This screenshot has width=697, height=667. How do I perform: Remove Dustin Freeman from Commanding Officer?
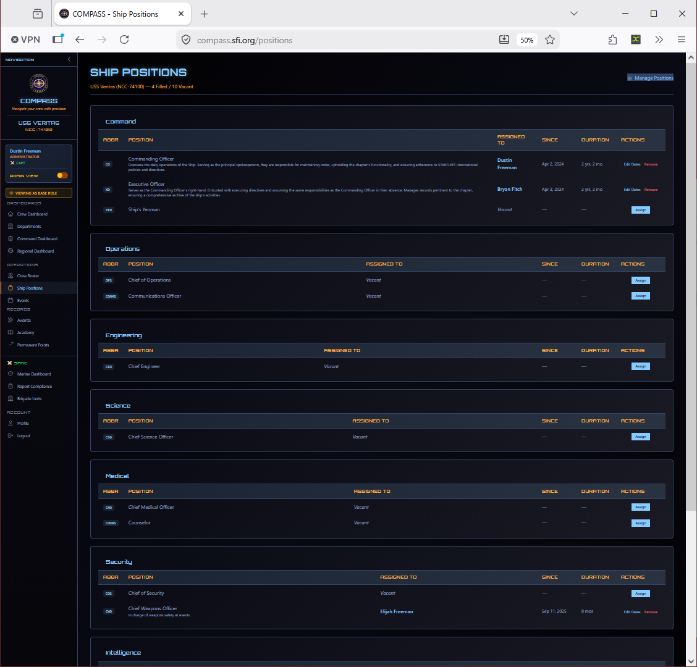(651, 164)
